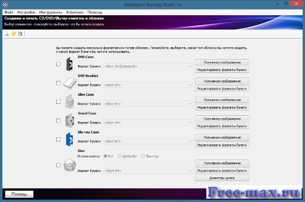The height and width of the screenshot is (202, 305).
Task: Open Slim Case paper format dropdown
Action: click(148, 104)
